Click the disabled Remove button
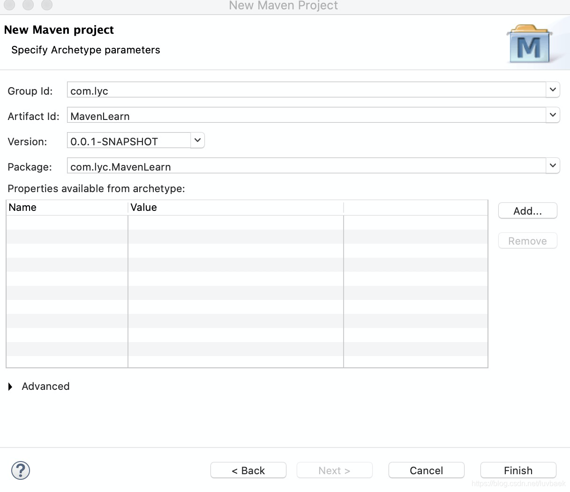The height and width of the screenshot is (492, 570). 528,241
